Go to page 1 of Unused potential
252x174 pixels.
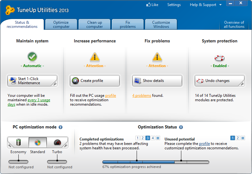click(x=233, y=138)
